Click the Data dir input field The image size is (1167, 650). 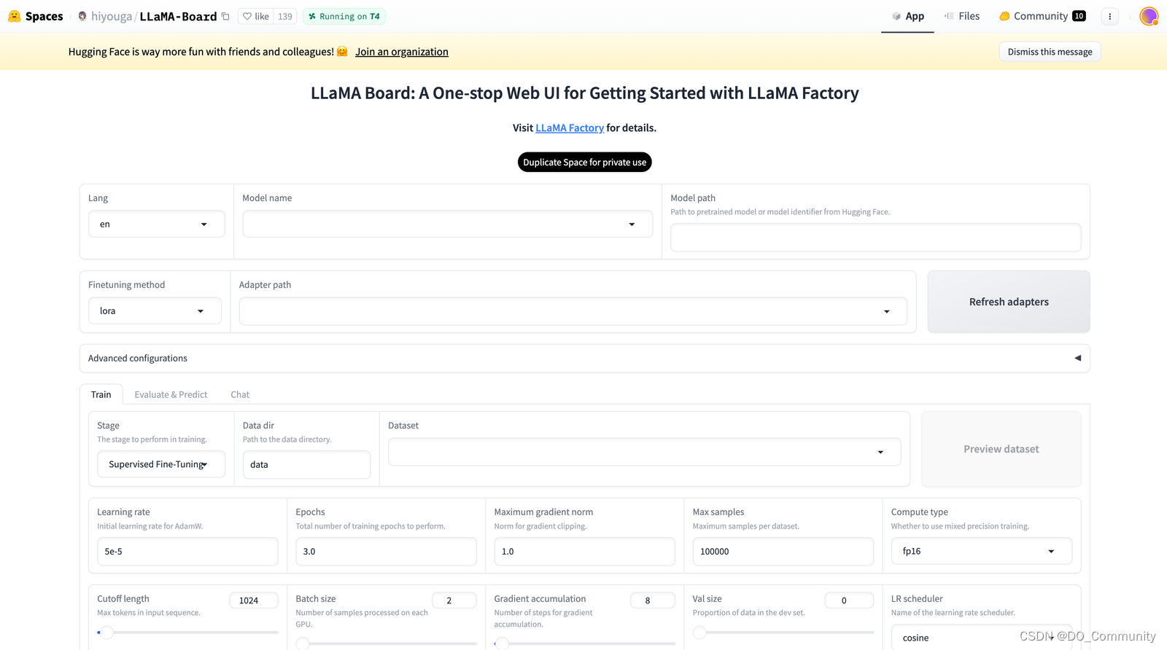[306, 464]
